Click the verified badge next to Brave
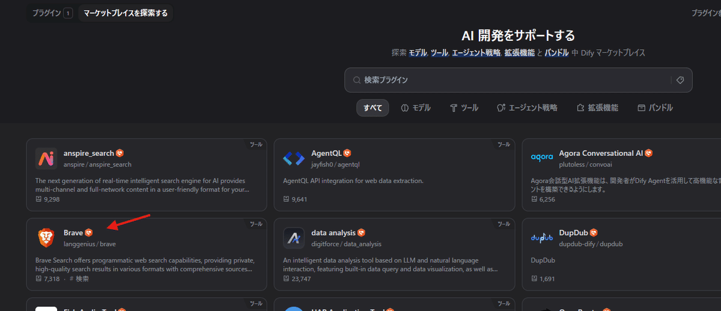 (x=89, y=233)
